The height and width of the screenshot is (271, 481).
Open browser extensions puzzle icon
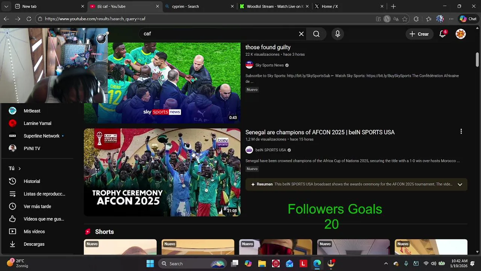[416, 19]
